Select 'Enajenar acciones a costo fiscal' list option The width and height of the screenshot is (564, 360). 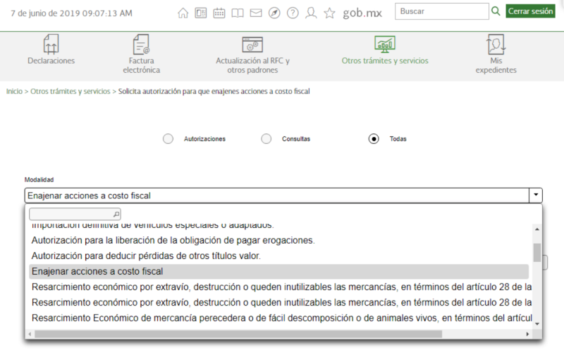278,272
